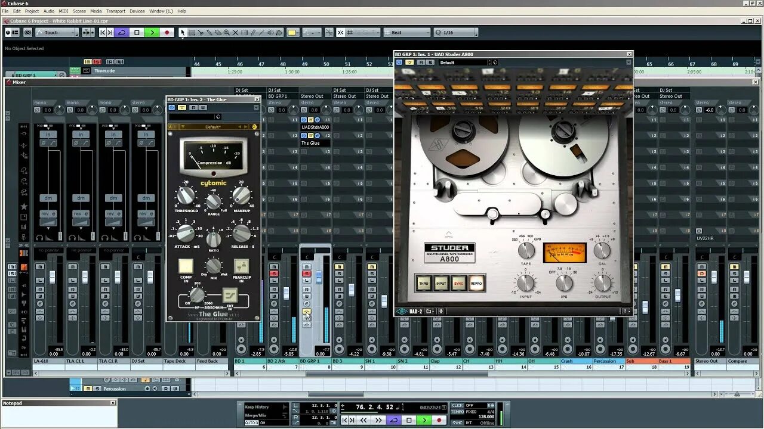This screenshot has height=429, width=764.
Task: Click the Attack knob on The Glue
Action: (x=186, y=233)
